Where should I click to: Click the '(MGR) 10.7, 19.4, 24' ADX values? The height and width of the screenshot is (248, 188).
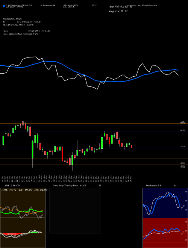pyautogui.click(x=39, y=31)
